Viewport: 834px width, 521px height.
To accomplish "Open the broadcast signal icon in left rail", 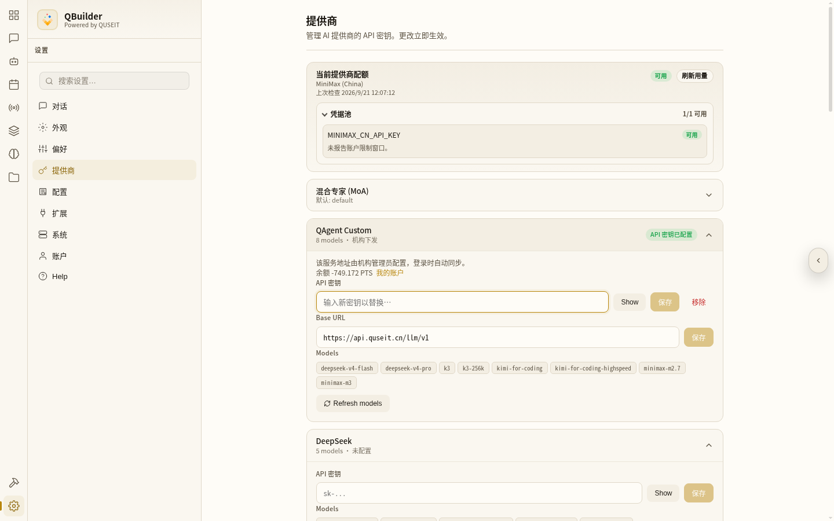I will [x=14, y=108].
